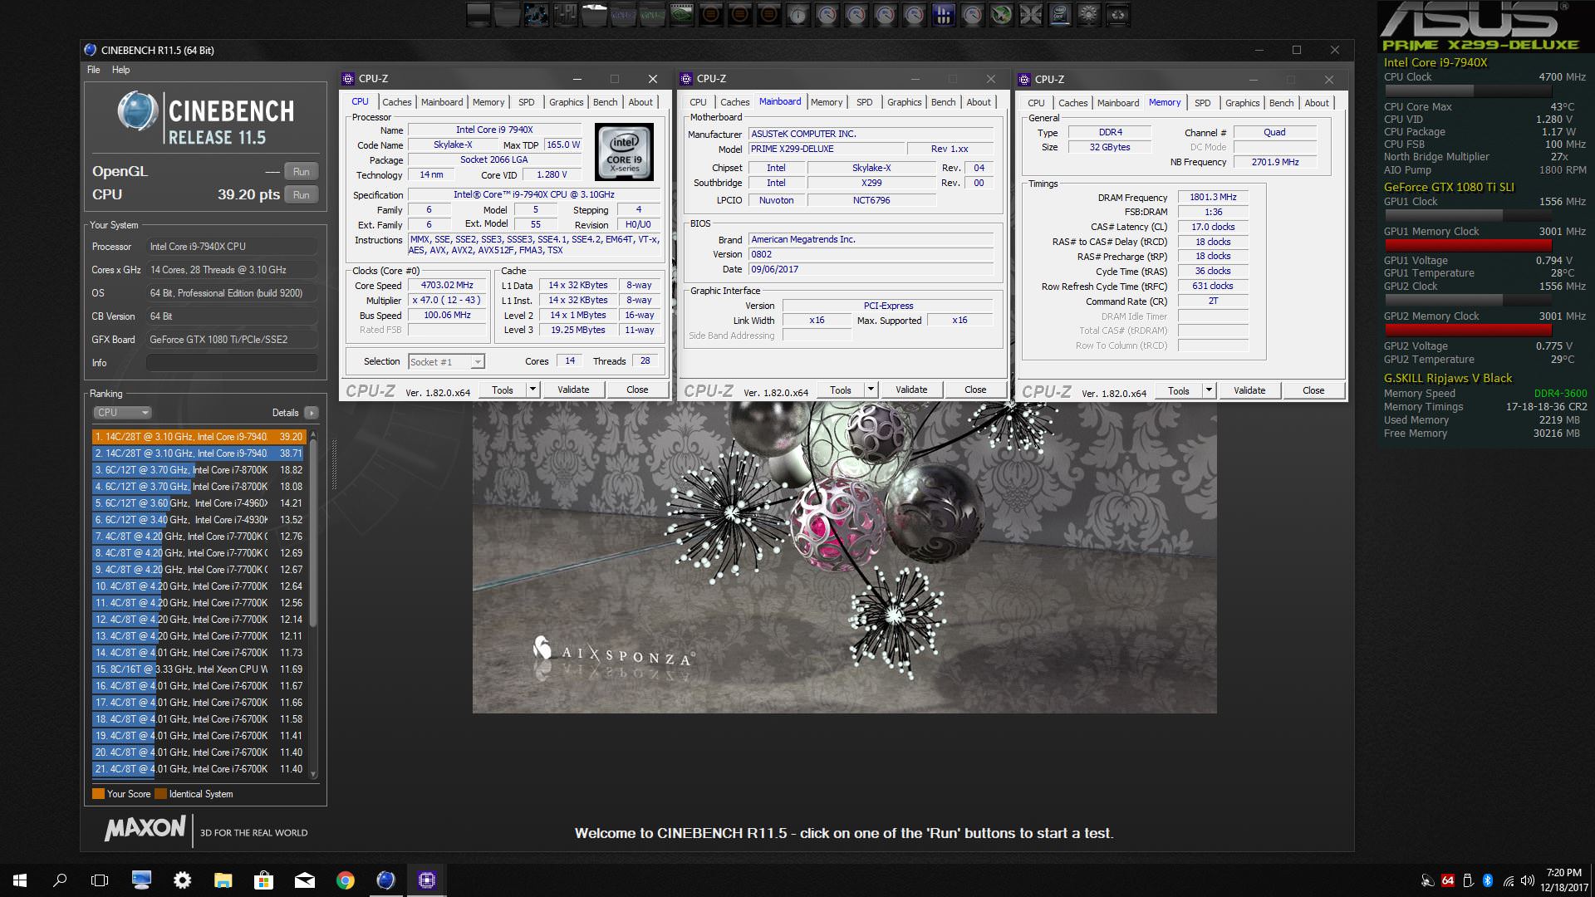The height and width of the screenshot is (897, 1595).
Task: Open the desktop PC taskbar icon
Action: [141, 880]
